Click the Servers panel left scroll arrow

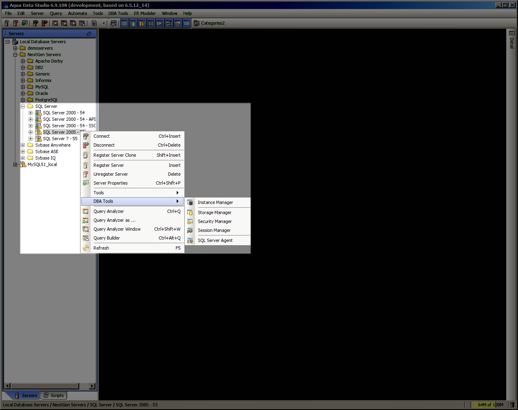pyautogui.click(x=7, y=386)
